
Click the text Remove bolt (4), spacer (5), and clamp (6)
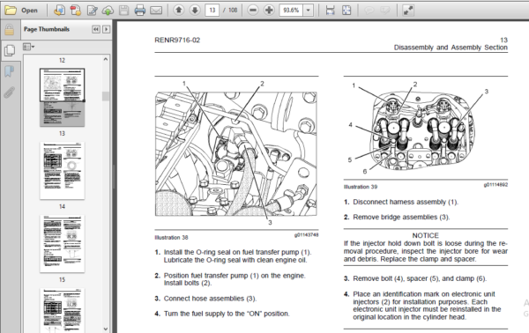click(420, 278)
